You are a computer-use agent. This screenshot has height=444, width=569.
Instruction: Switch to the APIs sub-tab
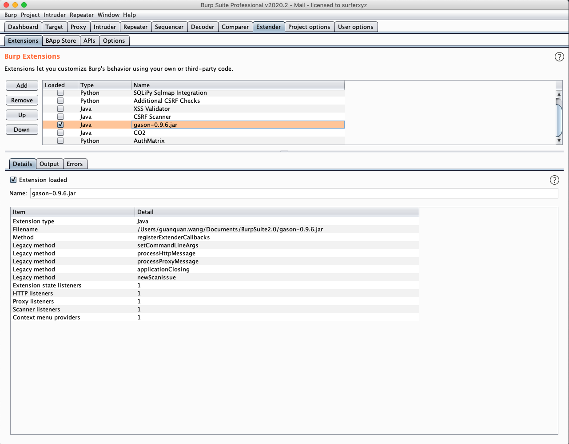tap(89, 41)
